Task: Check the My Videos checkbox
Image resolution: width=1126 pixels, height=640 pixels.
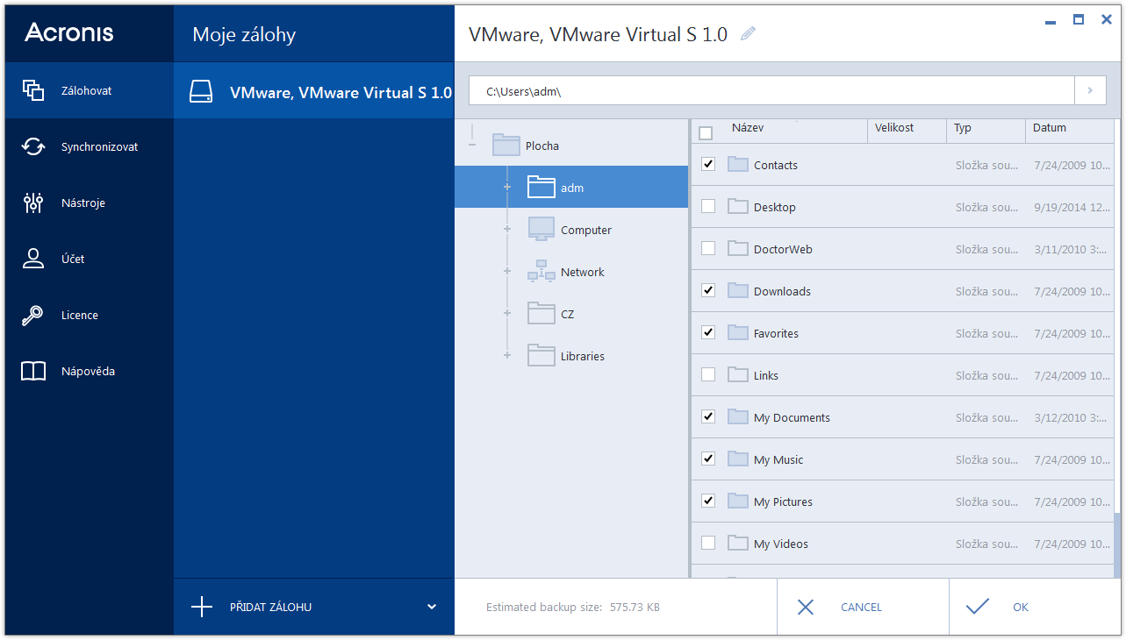Action: tap(708, 543)
